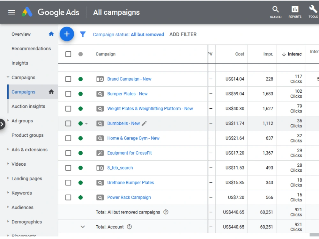Open the Reports chart icon
Screen dimensions: 319x239
click(x=295, y=9)
